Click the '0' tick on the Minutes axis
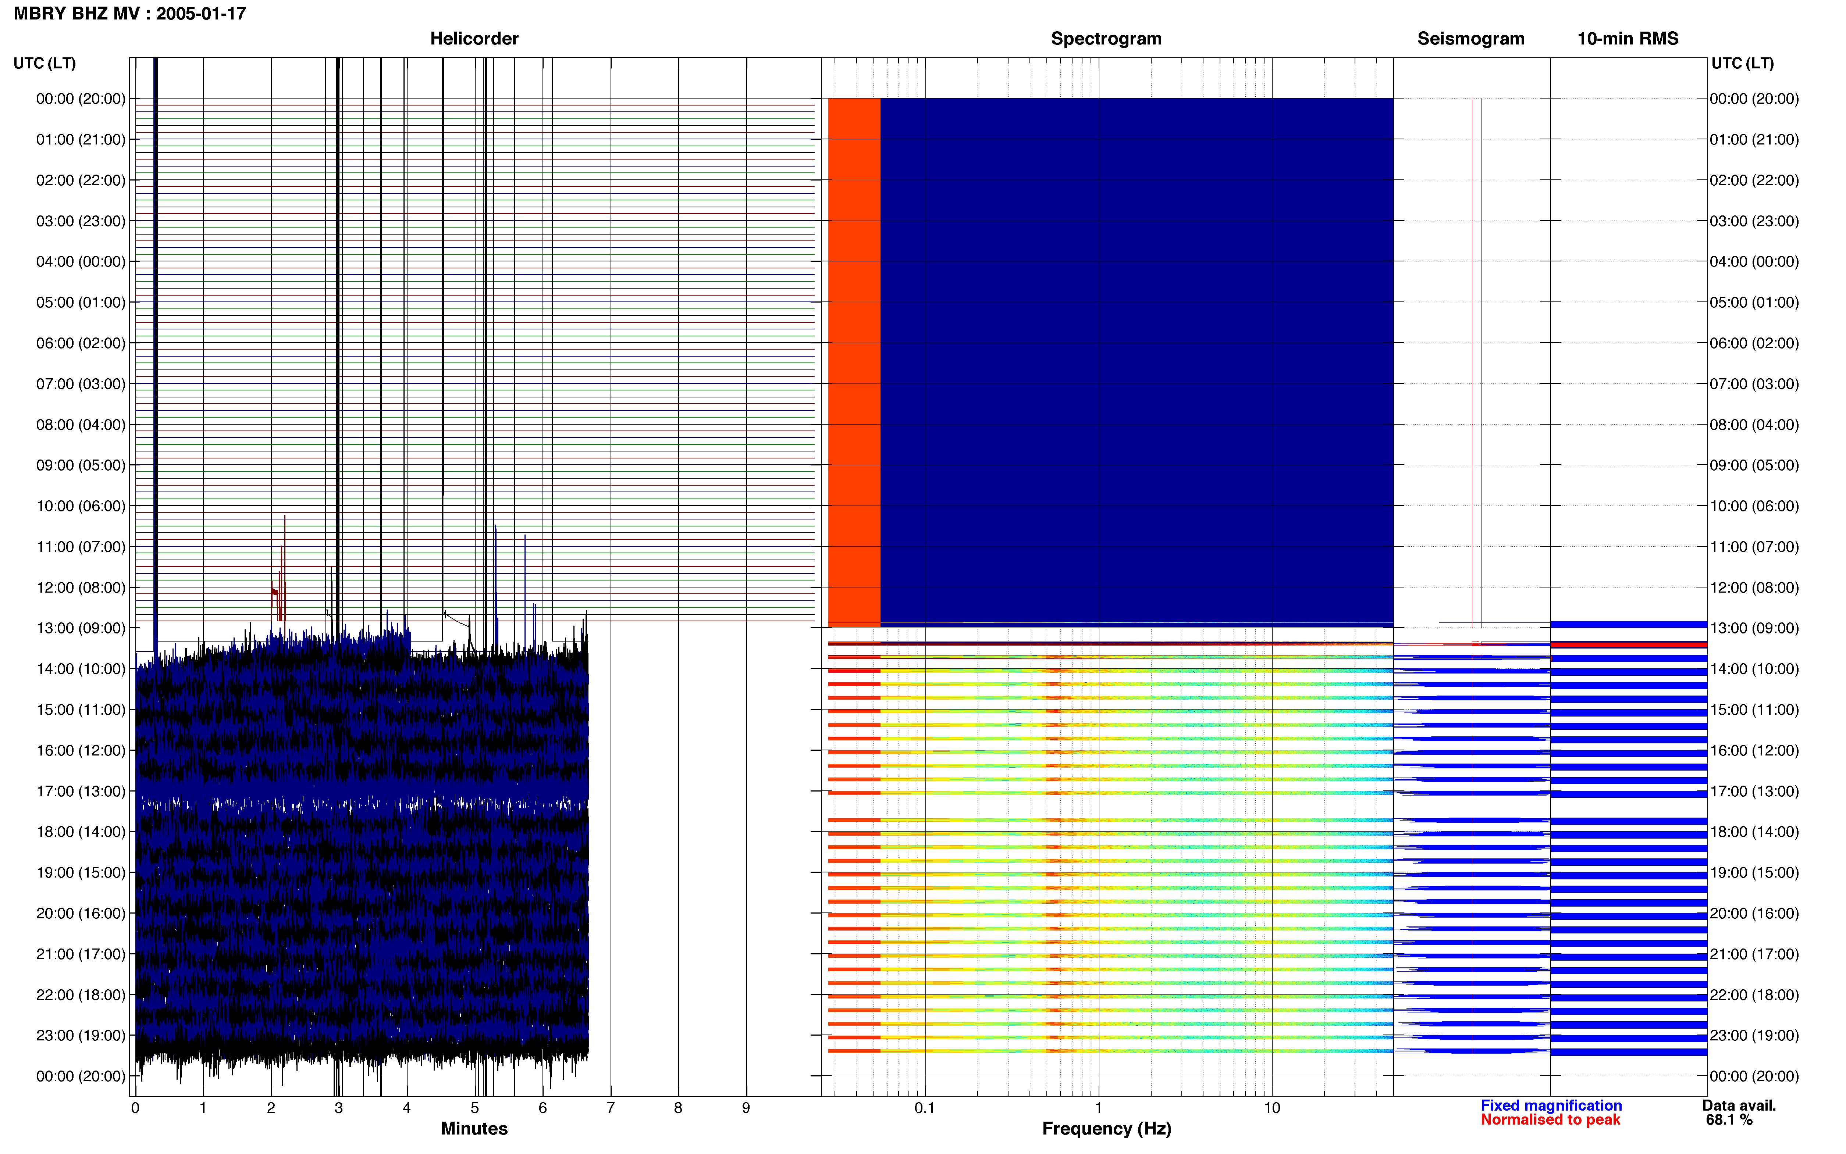This screenshot has height=1154, width=1846. coord(135,1108)
